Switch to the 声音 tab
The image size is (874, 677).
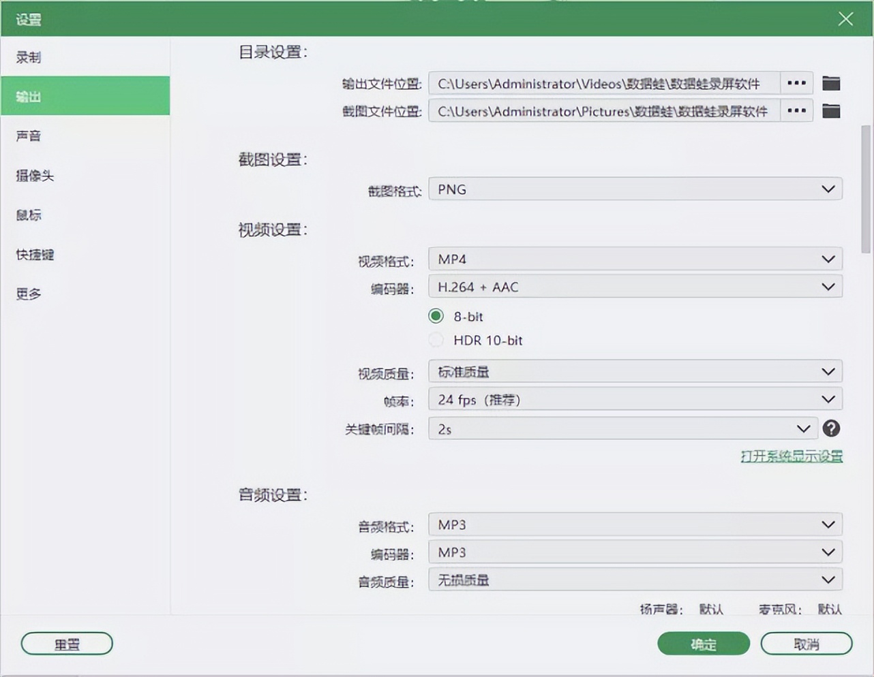click(27, 136)
